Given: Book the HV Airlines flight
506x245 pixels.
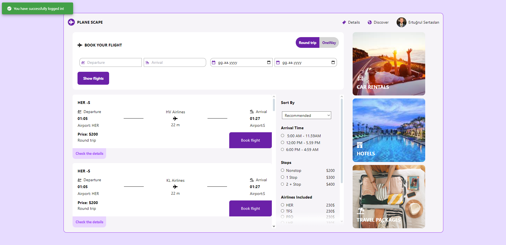Looking at the screenshot, I should (x=250, y=140).
